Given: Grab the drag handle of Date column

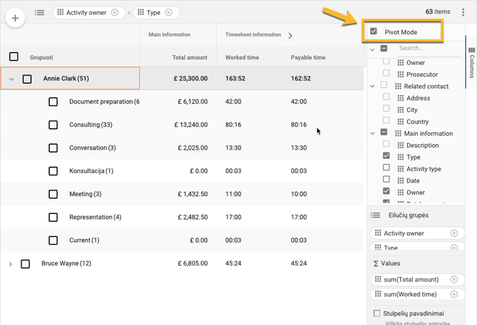Looking at the screenshot, I should pyautogui.click(x=401, y=181).
